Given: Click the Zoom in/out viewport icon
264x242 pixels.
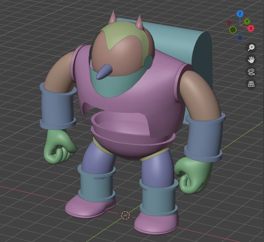Looking at the screenshot, I should coord(251,47).
